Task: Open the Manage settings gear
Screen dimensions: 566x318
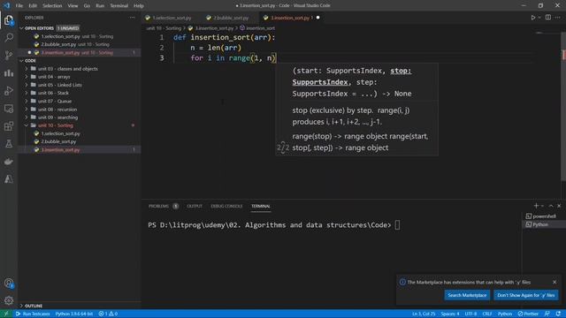Action: point(9,300)
